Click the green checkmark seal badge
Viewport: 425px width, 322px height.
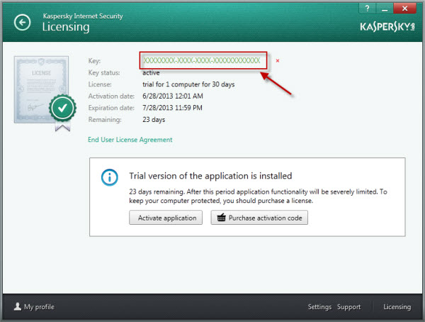[x=62, y=108]
